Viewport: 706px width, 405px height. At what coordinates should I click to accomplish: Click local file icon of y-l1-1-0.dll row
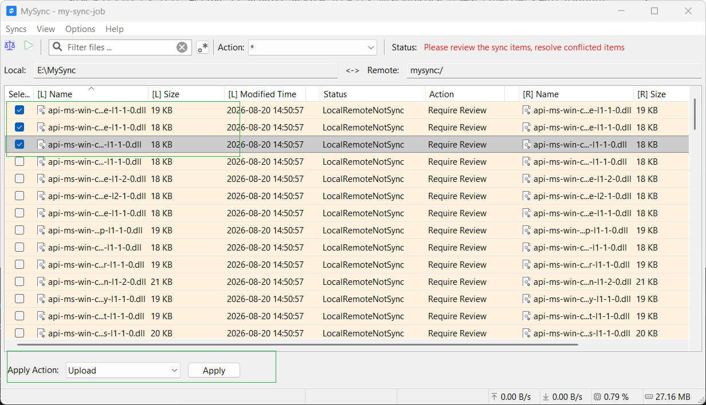click(41, 299)
